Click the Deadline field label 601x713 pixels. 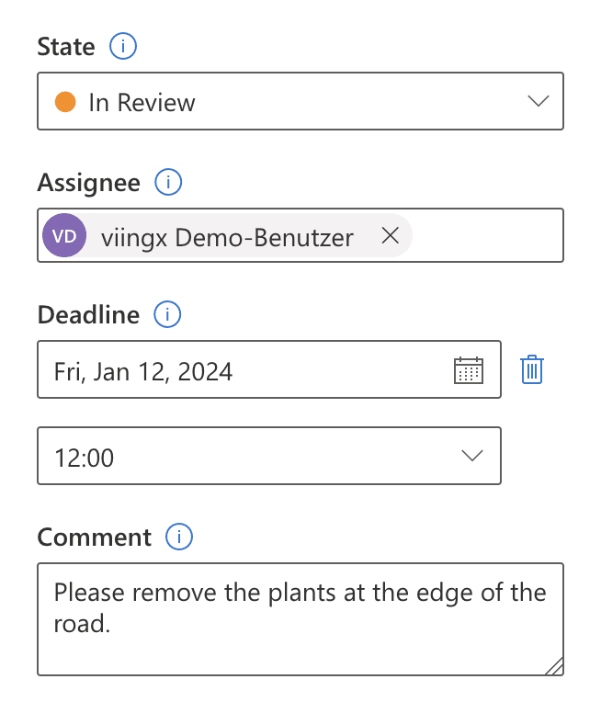[x=88, y=315]
